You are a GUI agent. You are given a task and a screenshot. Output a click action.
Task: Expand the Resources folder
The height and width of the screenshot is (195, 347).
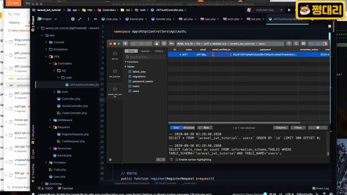[50, 148]
